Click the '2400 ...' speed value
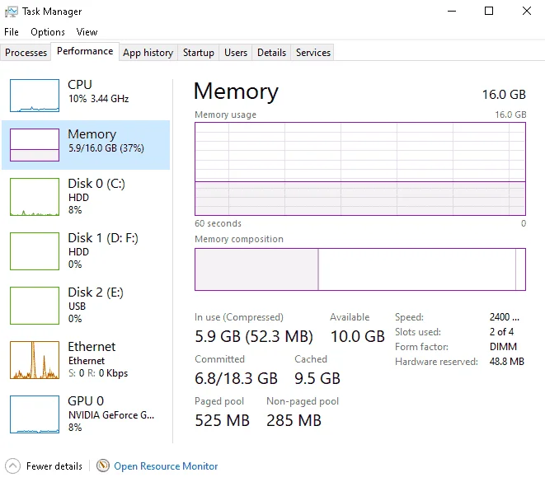The width and height of the screenshot is (545, 482). (x=505, y=316)
